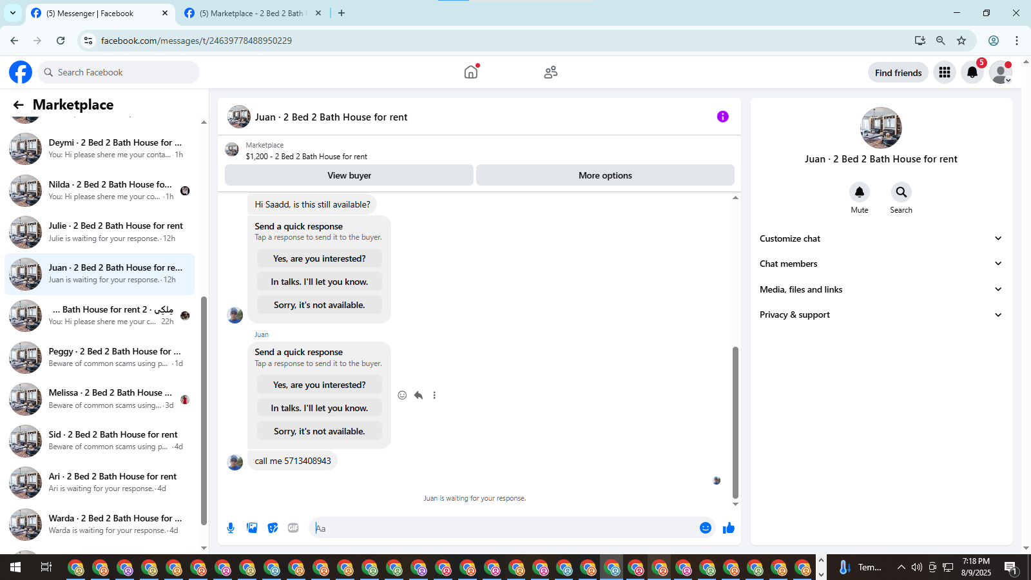Send a thumbs-up like

(x=729, y=528)
